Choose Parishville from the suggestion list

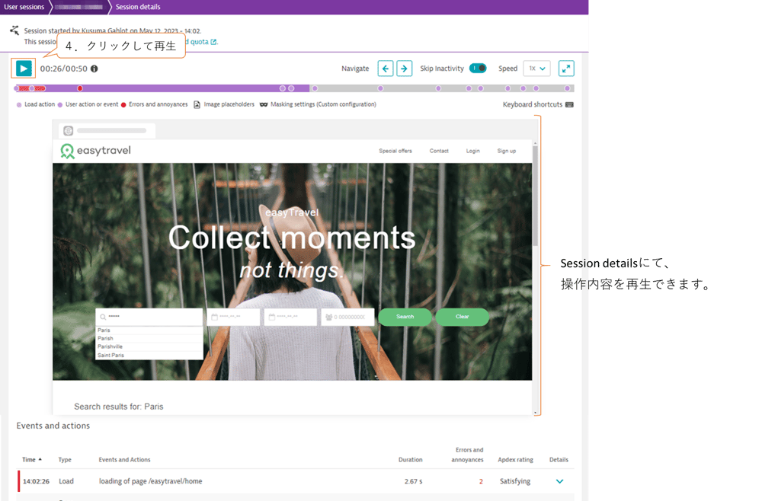[x=149, y=346]
